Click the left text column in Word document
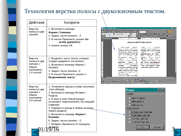Screen dimensions: 181x136 (x=128, y=61)
